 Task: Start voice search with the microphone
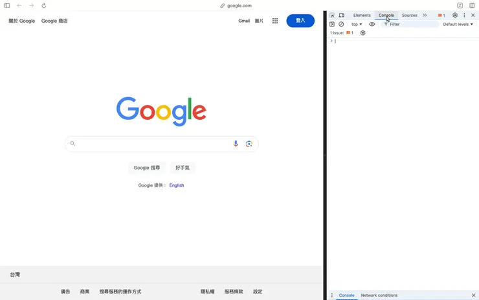(236, 143)
